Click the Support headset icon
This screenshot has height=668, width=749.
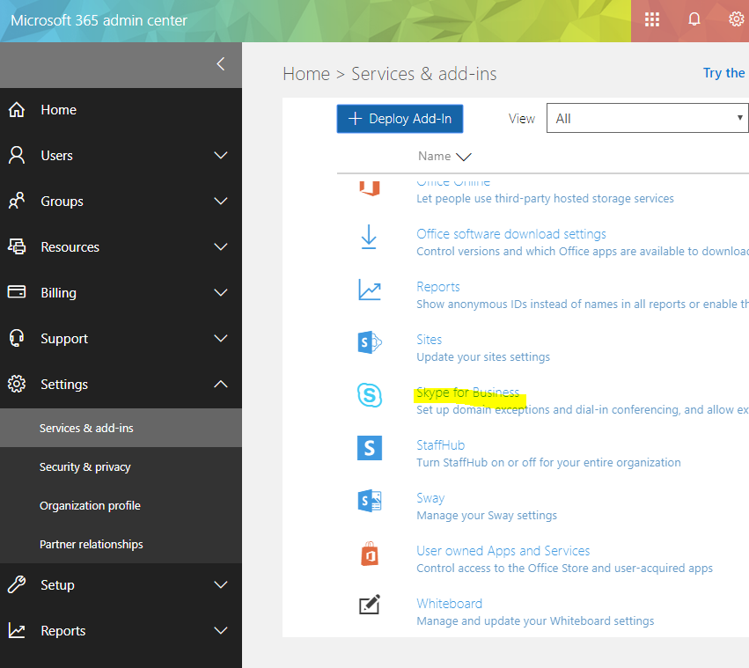[x=17, y=338]
